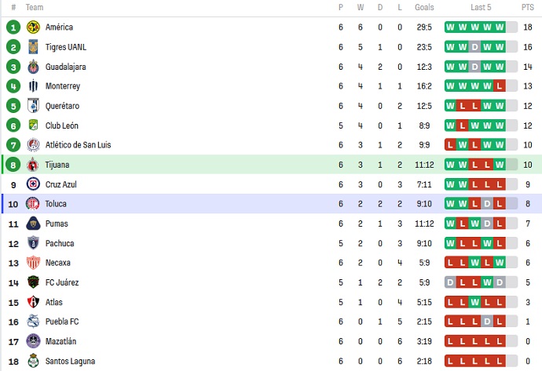Open the Santos Laguna crest

[33, 361]
